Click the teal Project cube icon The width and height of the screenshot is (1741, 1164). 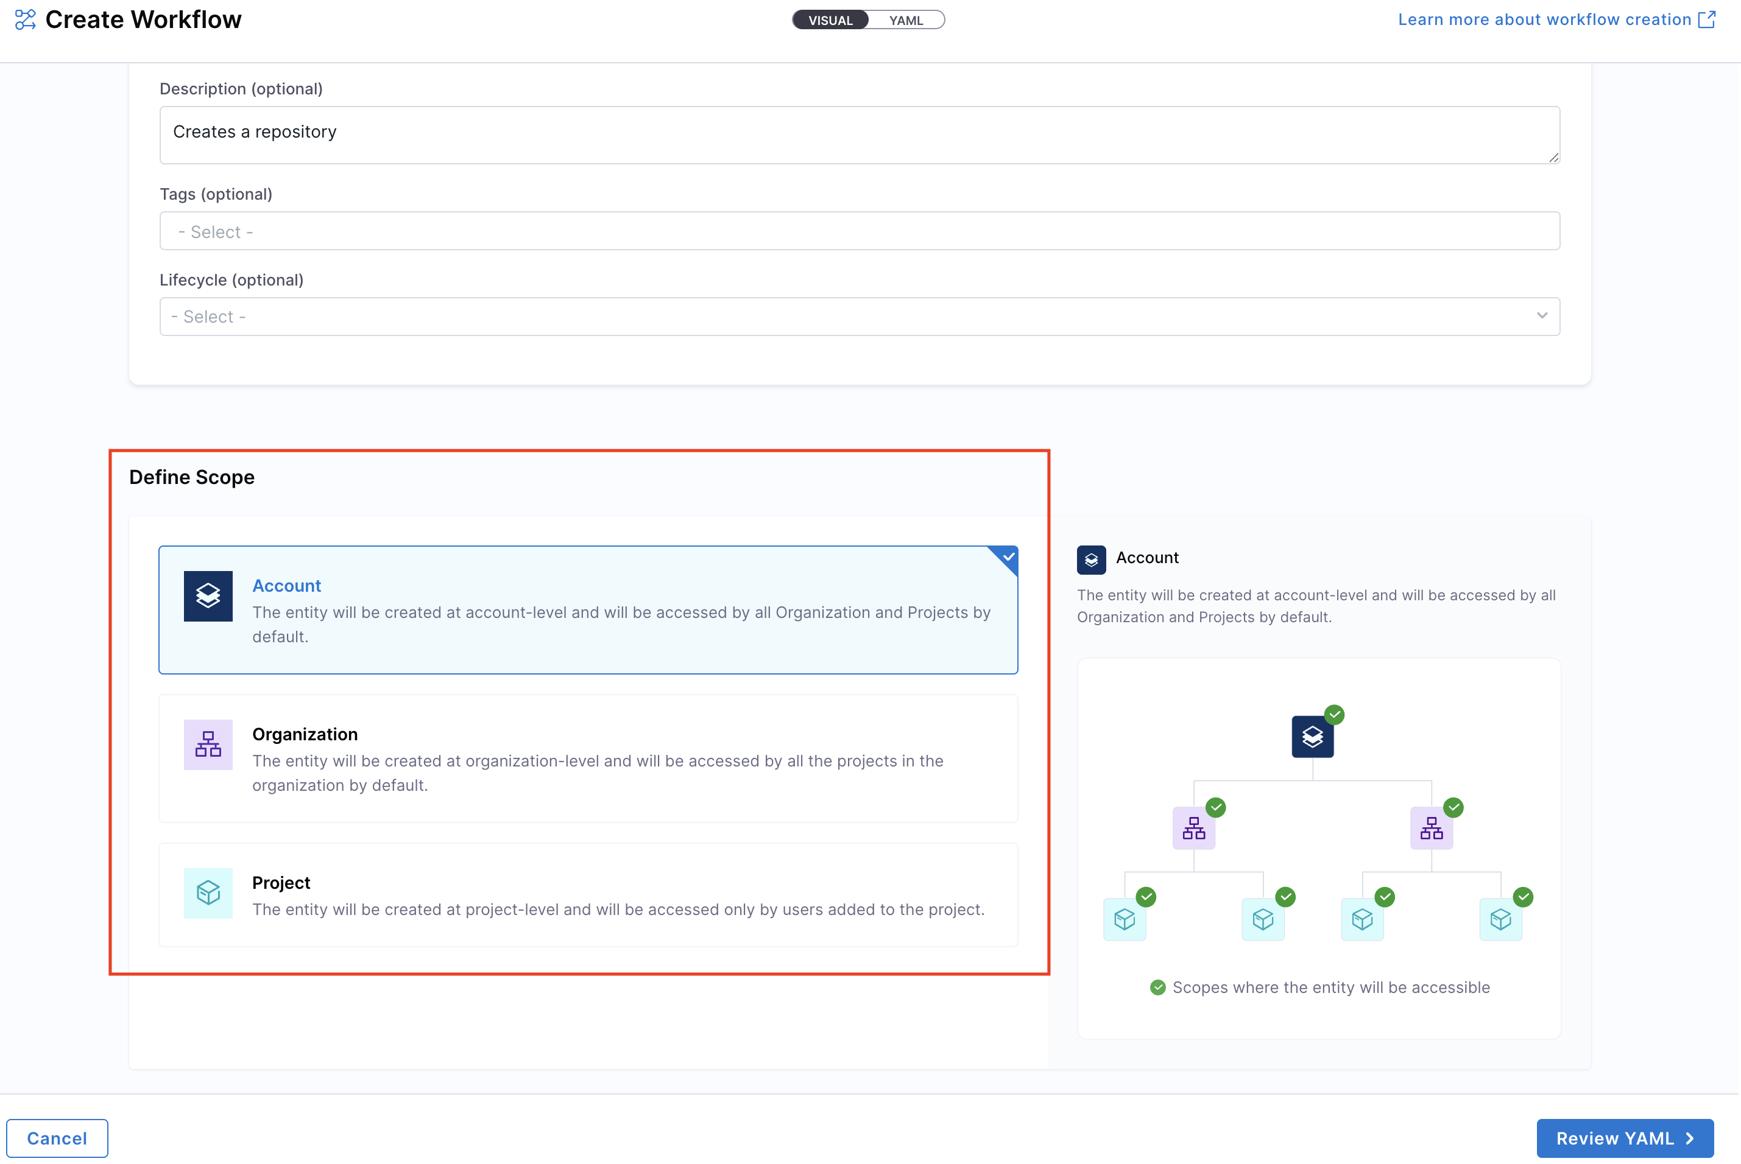click(208, 892)
